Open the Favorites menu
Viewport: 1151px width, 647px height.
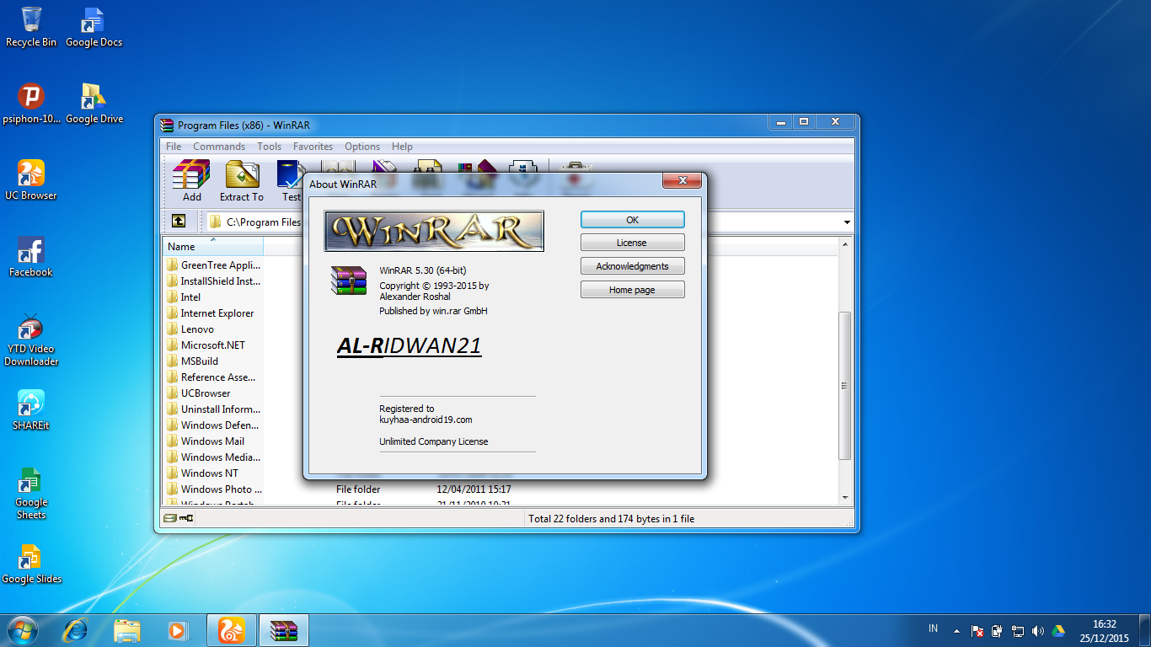(x=313, y=147)
